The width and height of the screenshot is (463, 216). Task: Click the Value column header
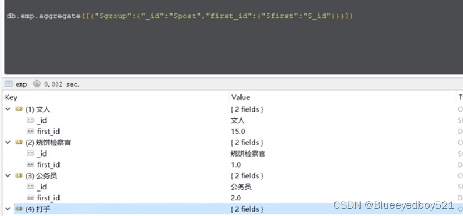click(x=240, y=98)
